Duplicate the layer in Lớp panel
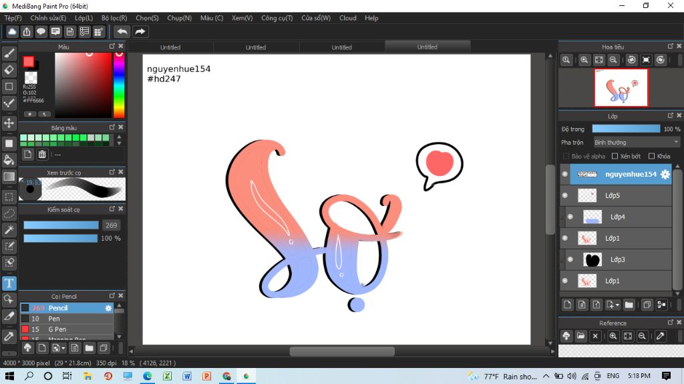Viewport: 684px width, 384px height. (647, 305)
